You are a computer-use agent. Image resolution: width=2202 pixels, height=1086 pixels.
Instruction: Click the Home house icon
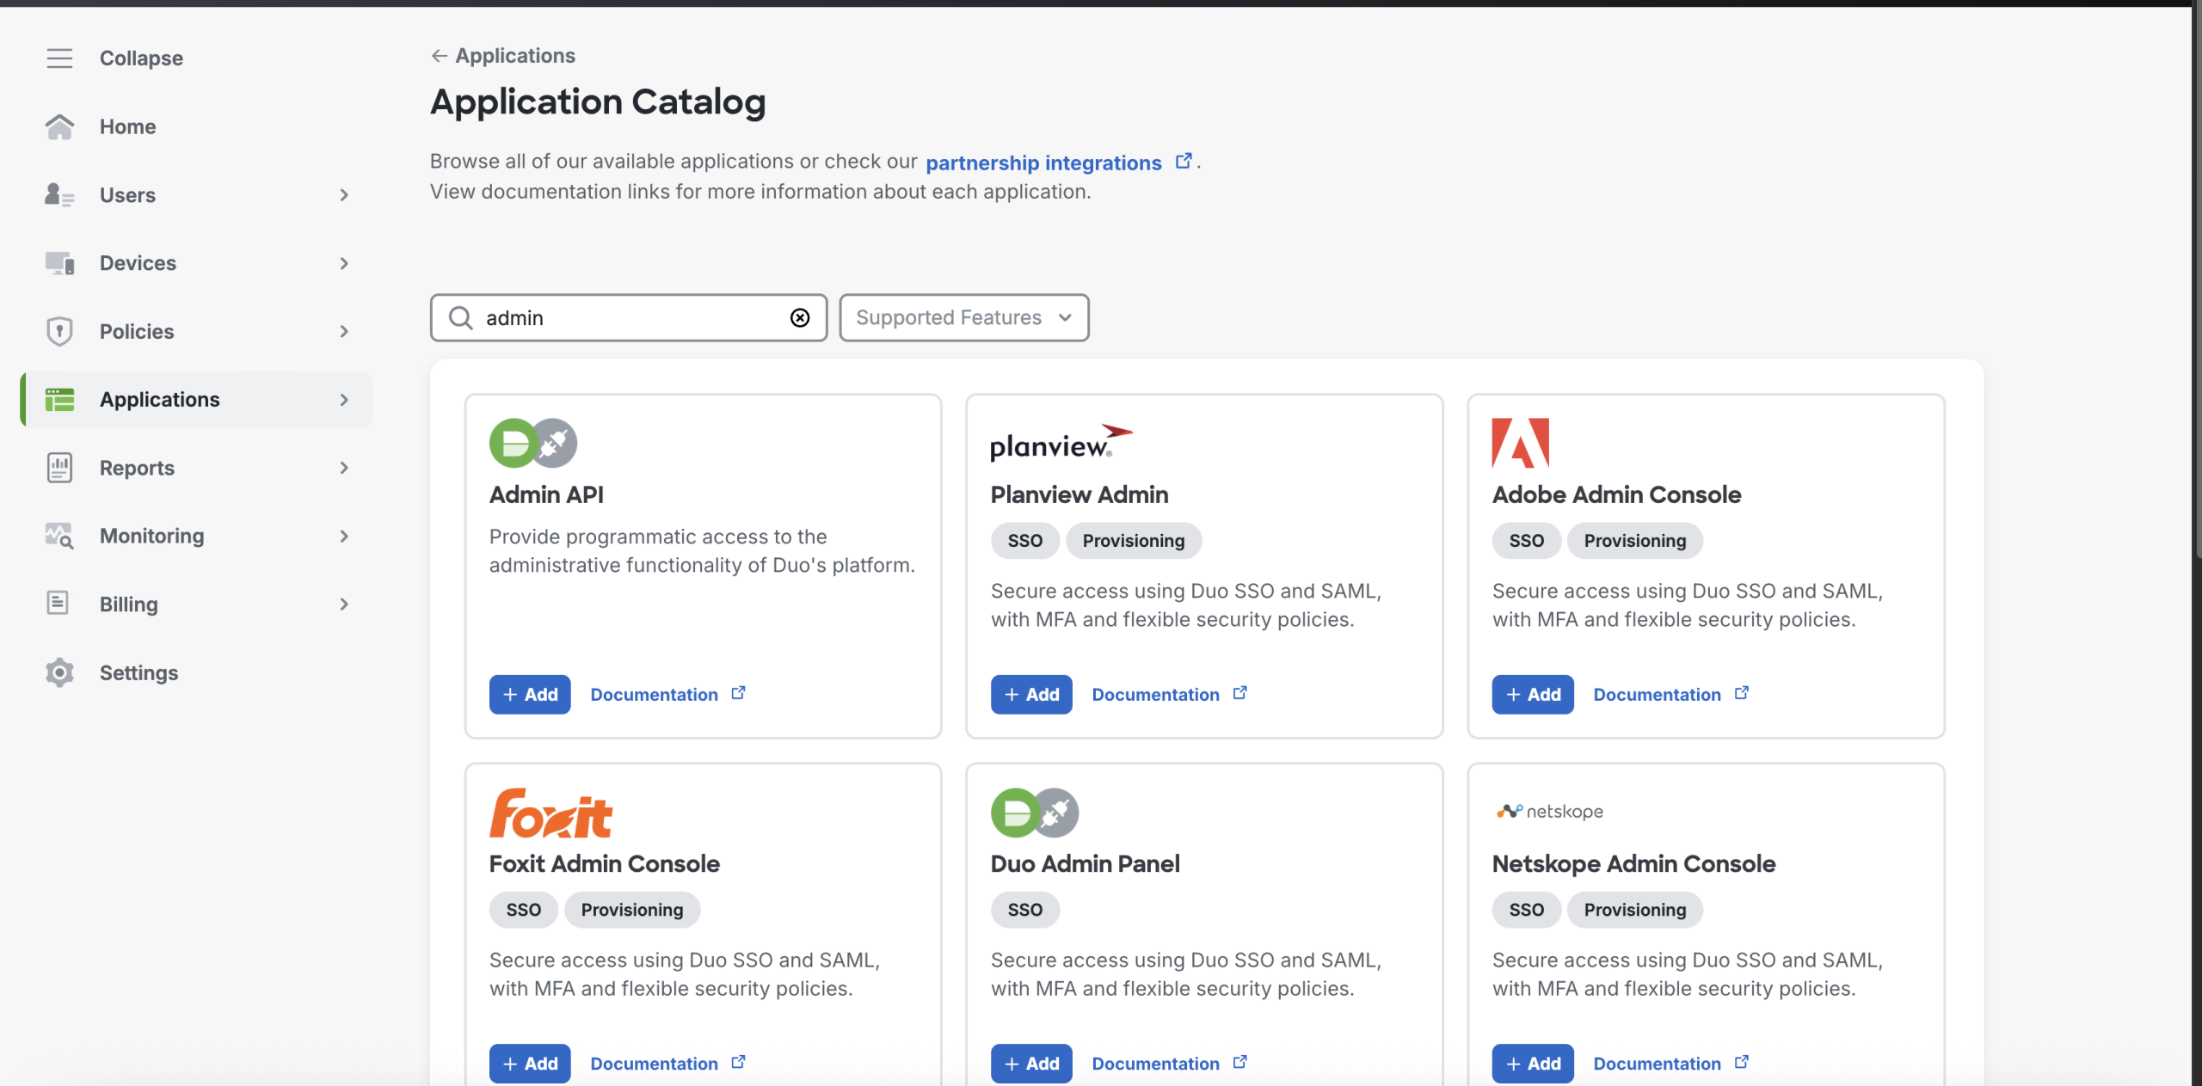click(59, 126)
